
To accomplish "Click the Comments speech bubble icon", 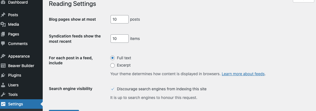I will coord(3,44).
